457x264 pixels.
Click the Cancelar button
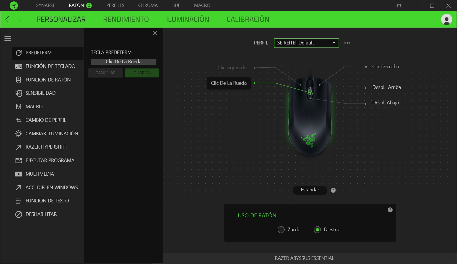click(x=105, y=73)
